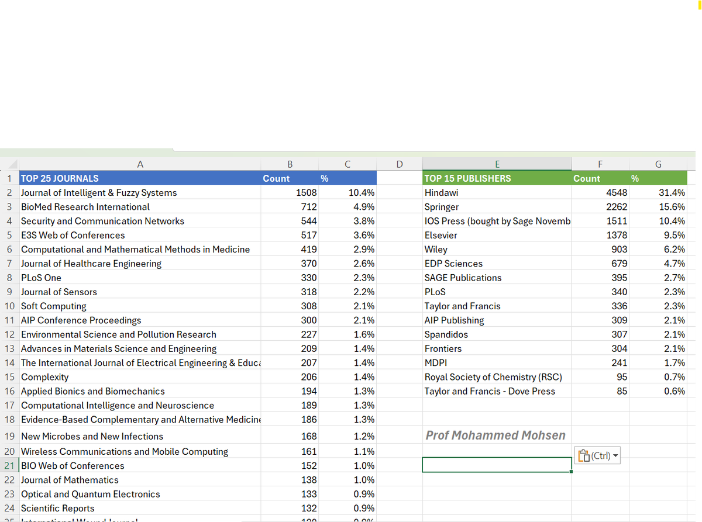Select the IOS Press publisher cell
702x522 pixels.
click(x=497, y=221)
